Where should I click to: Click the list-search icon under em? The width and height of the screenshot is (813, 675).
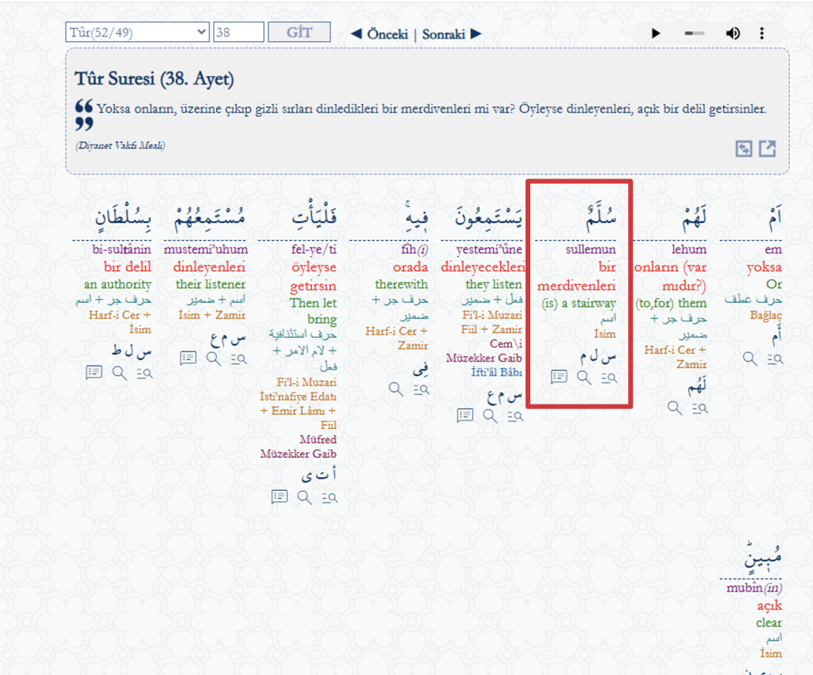pyautogui.click(x=775, y=359)
